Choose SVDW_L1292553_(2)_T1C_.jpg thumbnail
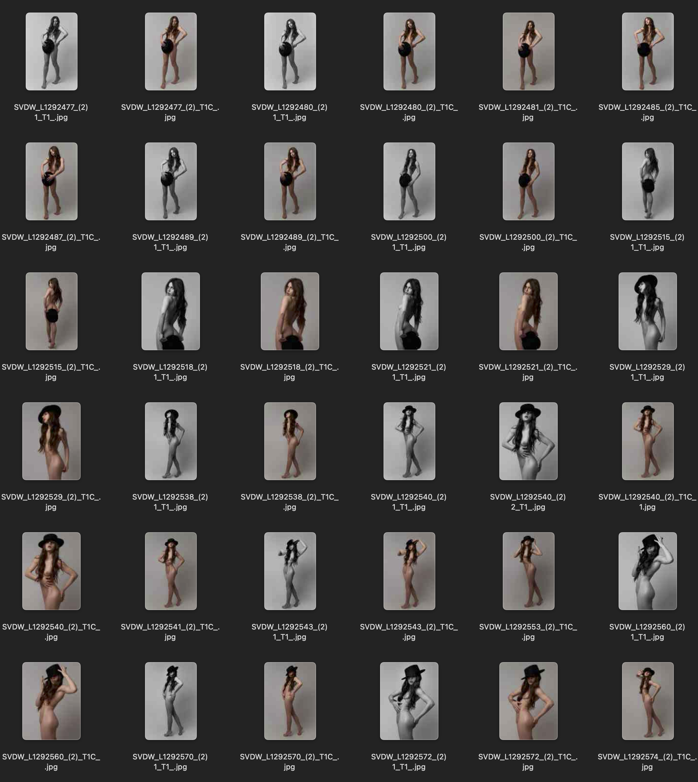Screen dimensions: 698x782 (x=529, y=571)
